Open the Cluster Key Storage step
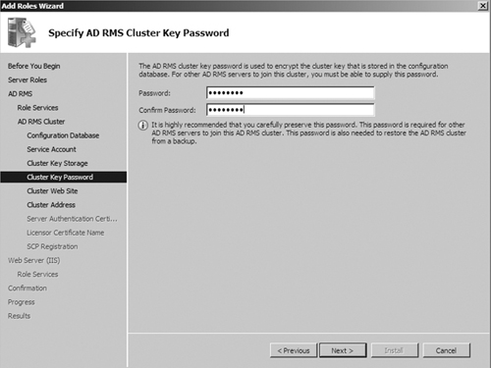 tap(57, 163)
